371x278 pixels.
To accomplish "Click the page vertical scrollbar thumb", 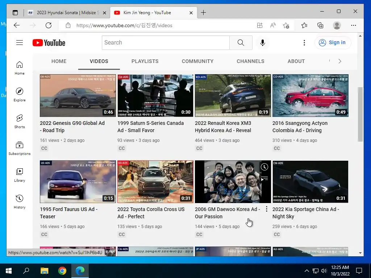I will tap(360, 114).
